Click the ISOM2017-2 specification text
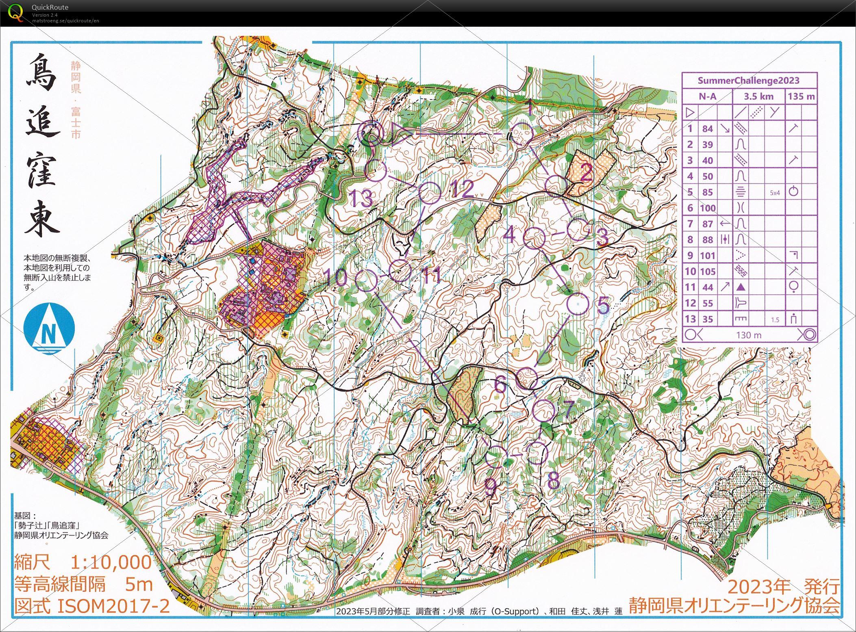The width and height of the screenshot is (856, 632). (114, 606)
